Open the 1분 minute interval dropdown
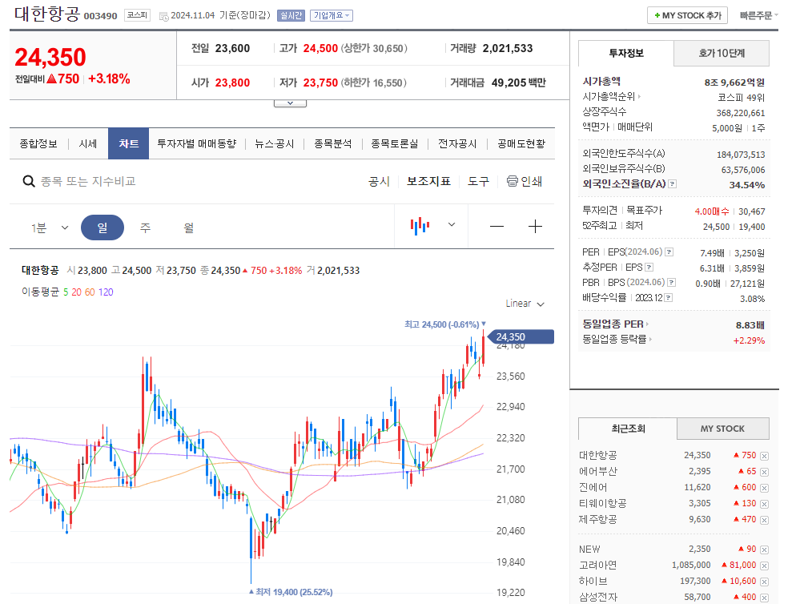The image size is (800, 604). (x=50, y=228)
